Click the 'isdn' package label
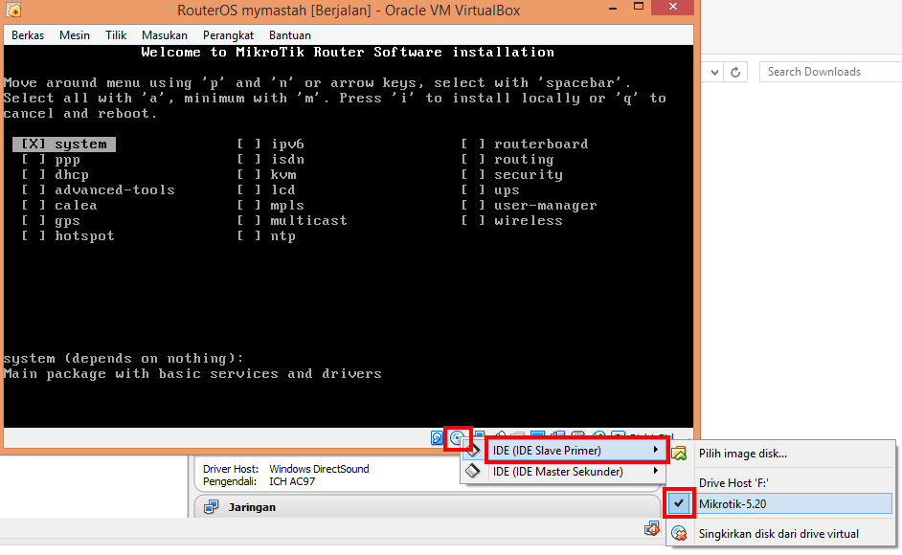Screen dimensions: 902x555 (287, 159)
